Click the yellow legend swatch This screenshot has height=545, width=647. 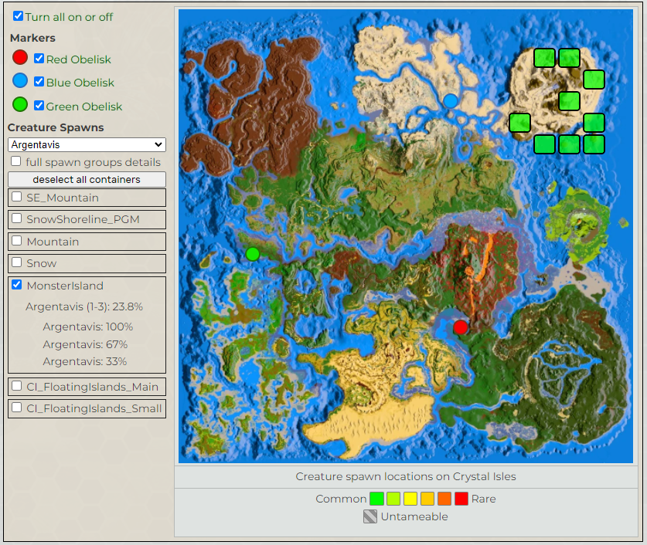pyautogui.click(x=410, y=499)
